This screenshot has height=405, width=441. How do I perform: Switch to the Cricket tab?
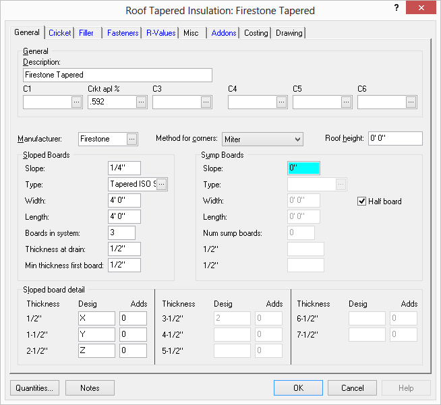pos(60,33)
